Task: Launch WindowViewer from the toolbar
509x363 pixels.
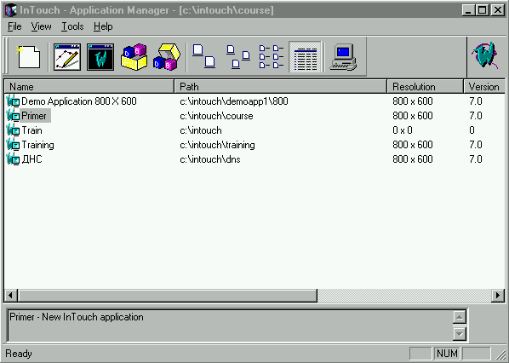Action: [x=100, y=57]
